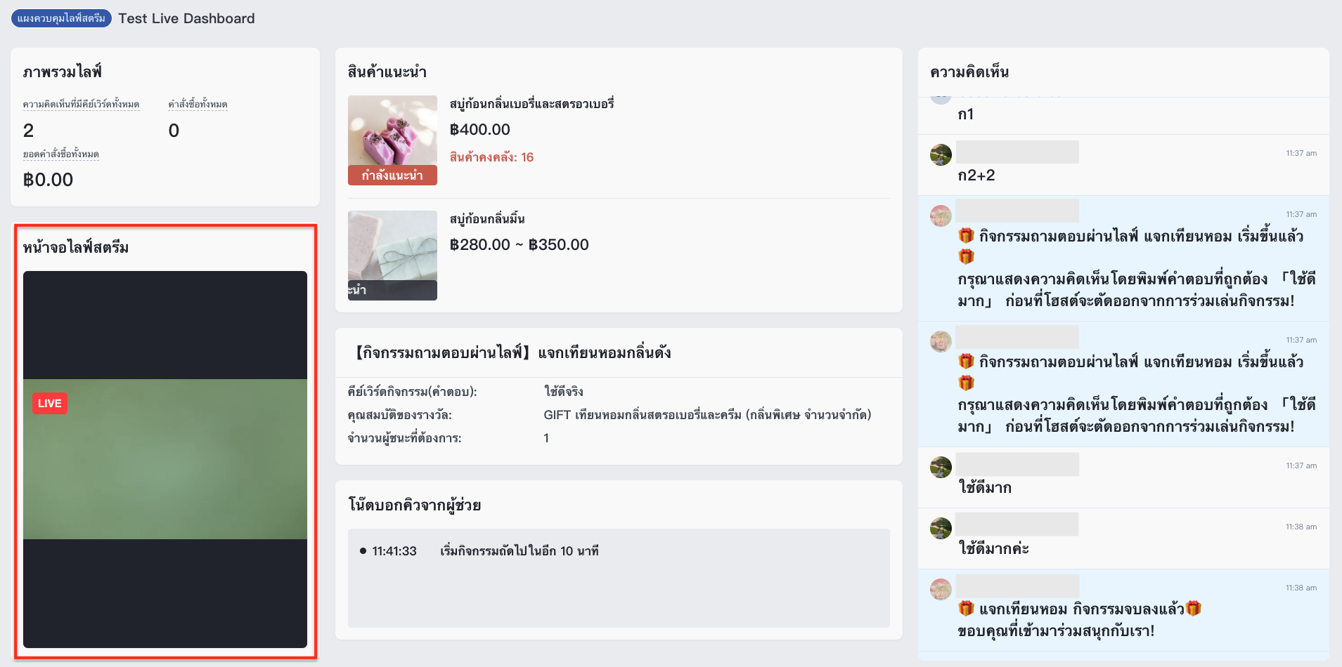Image resolution: width=1342 pixels, height=667 pixels.
Task: Click gift icon in first กิจกรรมถามตอบ message
Action: click(x=967, y=236)
